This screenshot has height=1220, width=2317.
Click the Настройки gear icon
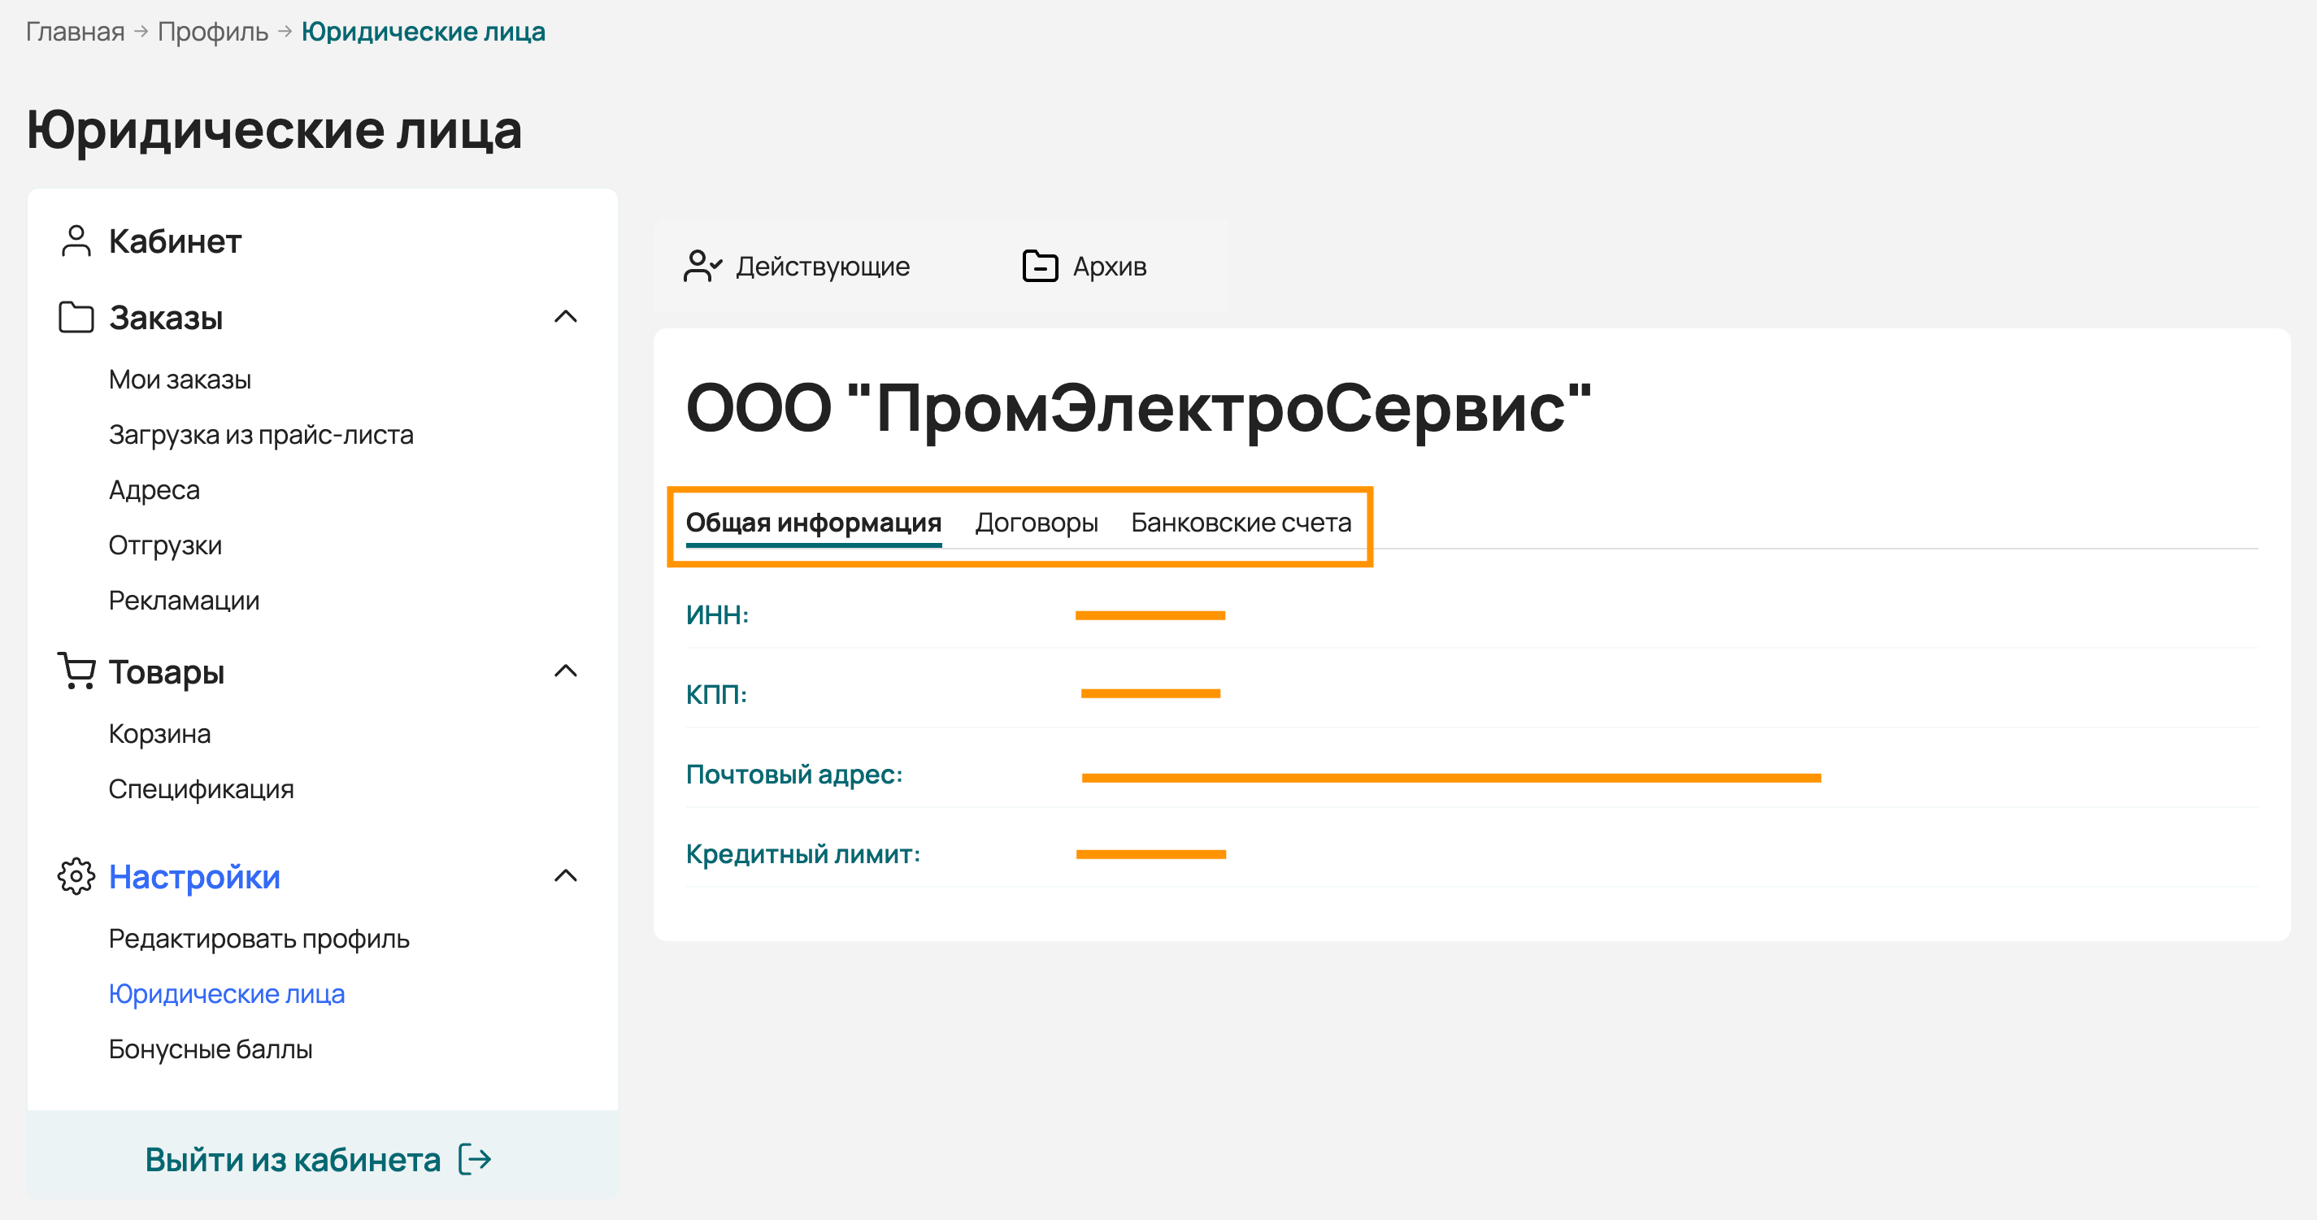click(x=76, y=876)
